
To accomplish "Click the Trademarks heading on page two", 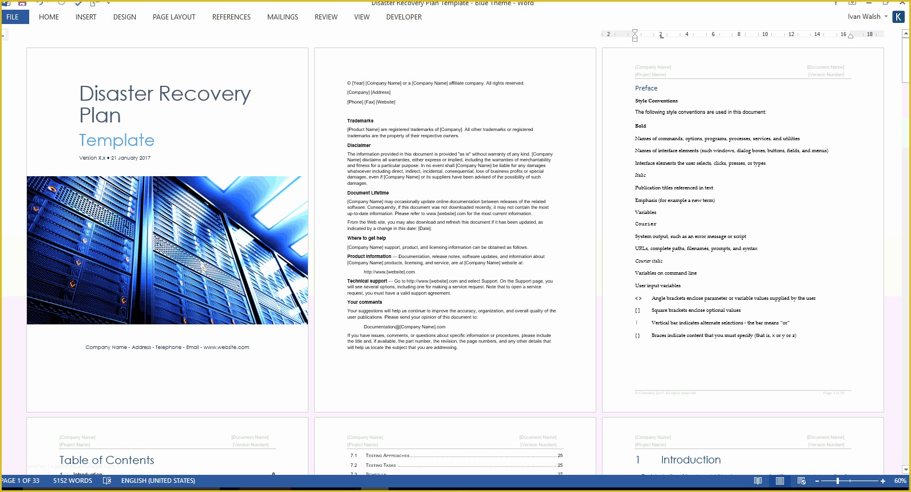I will pyautogui.click(x=360, y=121).
